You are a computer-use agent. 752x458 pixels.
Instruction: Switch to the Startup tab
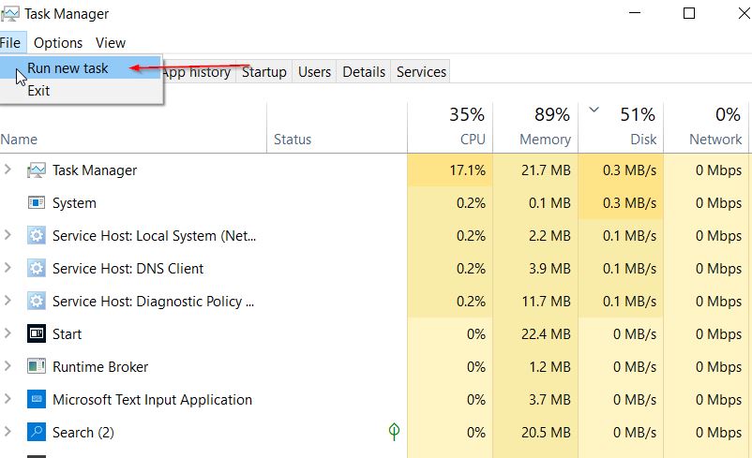263,72
